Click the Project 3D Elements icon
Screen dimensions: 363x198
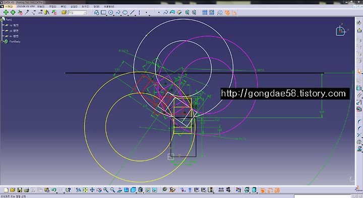[359, 149]
